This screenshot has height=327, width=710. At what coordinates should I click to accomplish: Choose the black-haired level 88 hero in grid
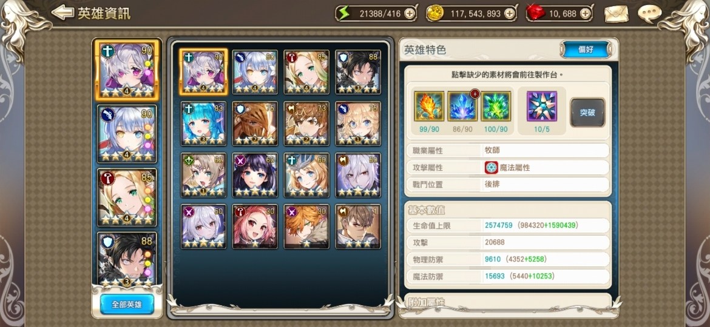(357, 72)
